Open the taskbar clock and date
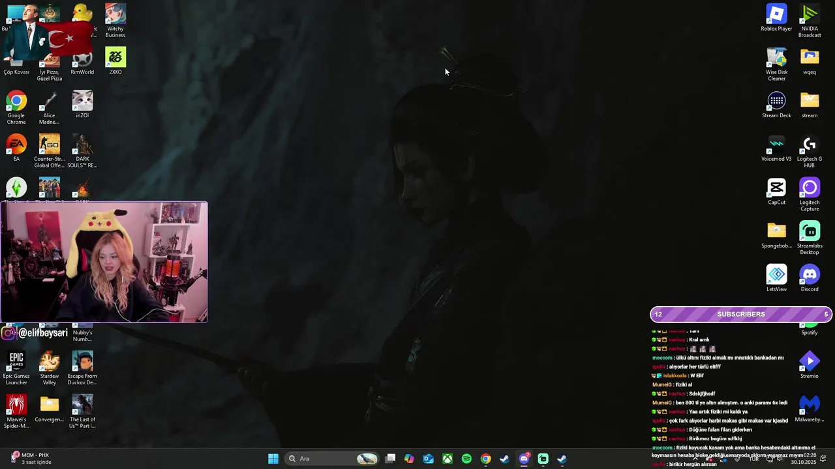 click(804, 459)
